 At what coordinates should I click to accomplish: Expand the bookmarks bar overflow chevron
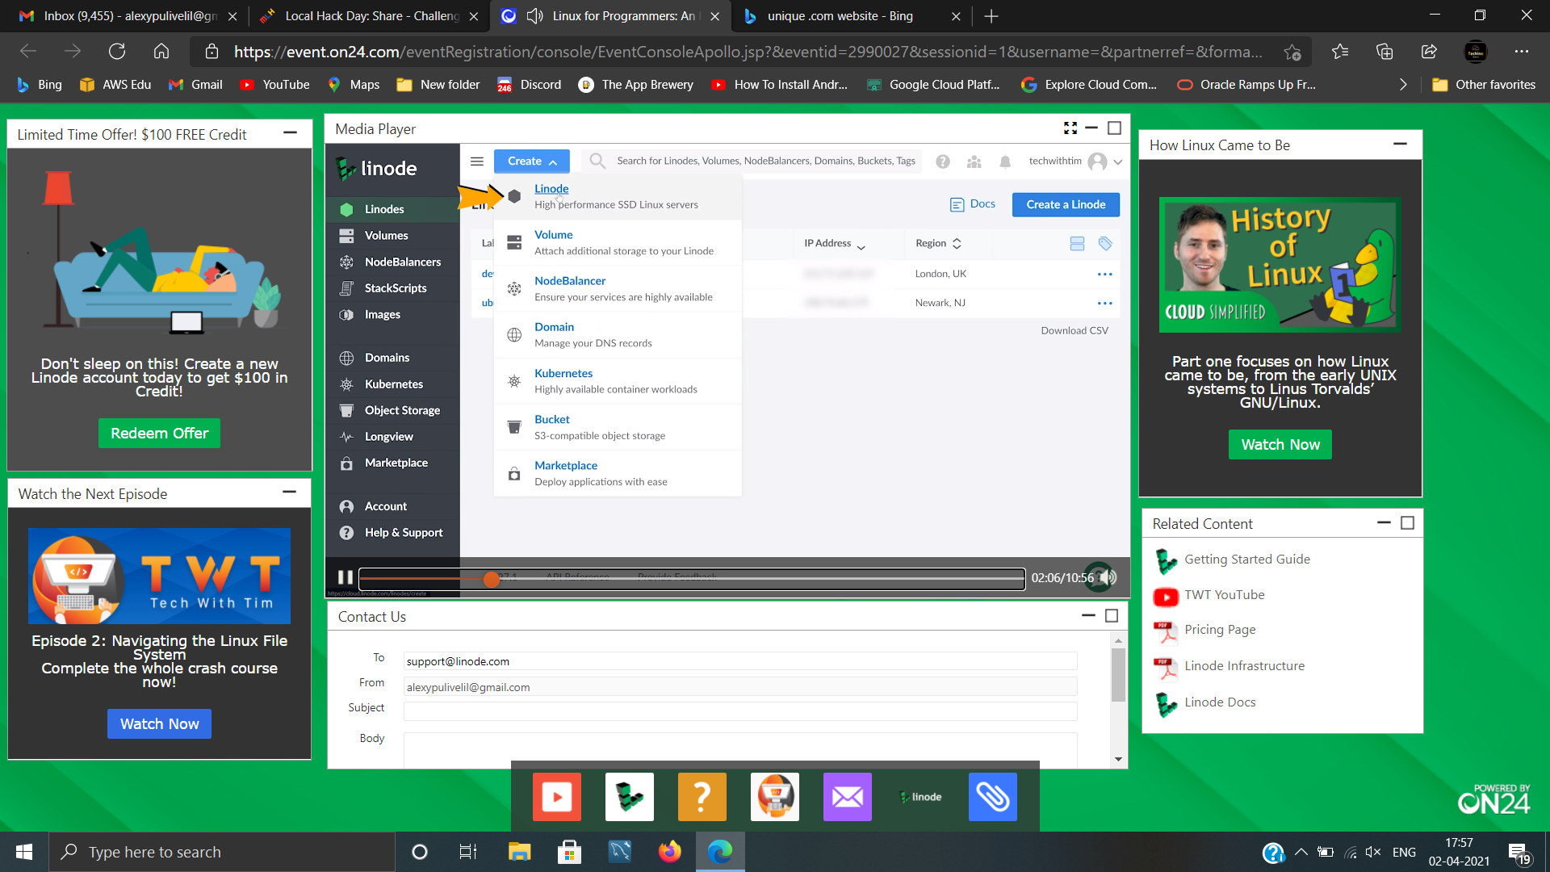tap(1403, 85)
